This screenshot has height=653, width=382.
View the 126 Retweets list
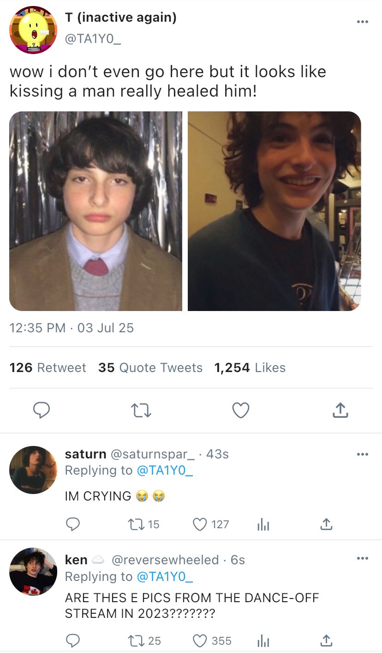pyautogui.click(x=48, y=368)
